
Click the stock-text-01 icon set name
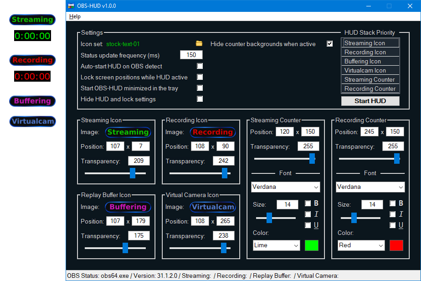[x=123, y=44]
